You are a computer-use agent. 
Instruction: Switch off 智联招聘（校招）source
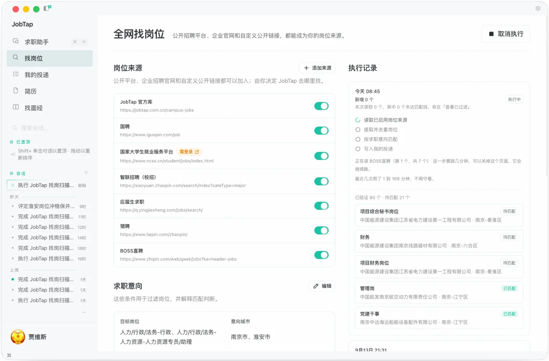(x=321, y=181)
